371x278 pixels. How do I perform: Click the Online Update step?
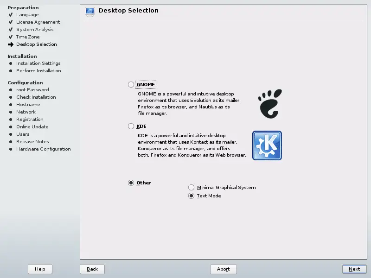click(32, 126)
